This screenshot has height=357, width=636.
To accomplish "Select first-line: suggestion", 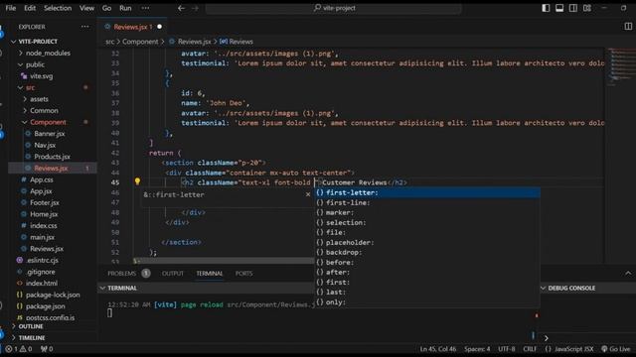I will pos(427,202).
